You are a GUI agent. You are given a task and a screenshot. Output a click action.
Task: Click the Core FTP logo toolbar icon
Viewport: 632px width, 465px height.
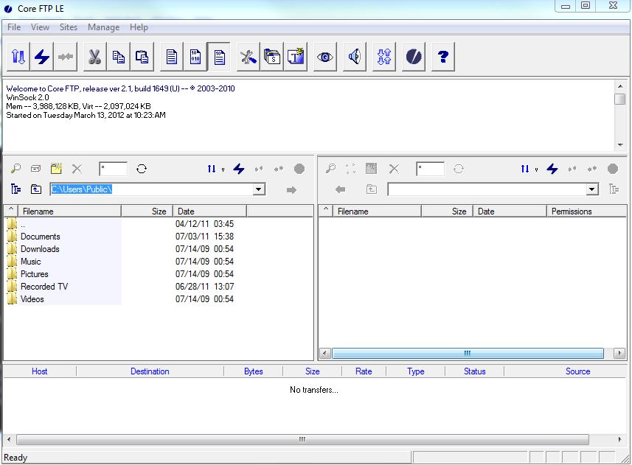tap(414, 57)
